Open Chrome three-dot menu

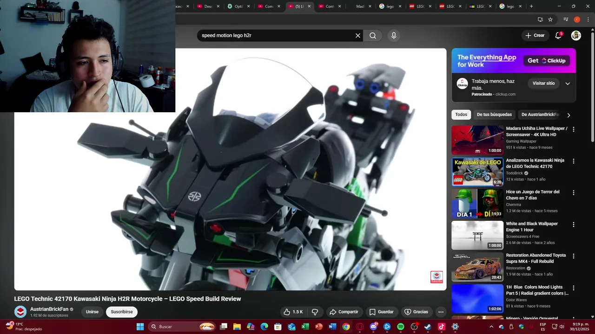coord(588,19)
